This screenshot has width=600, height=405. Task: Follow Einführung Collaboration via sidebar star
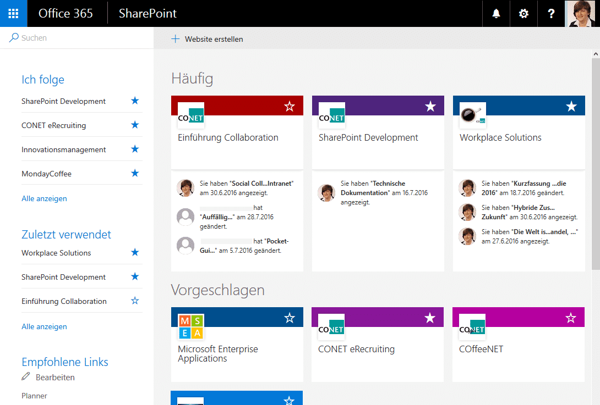[x=135, y=301]
